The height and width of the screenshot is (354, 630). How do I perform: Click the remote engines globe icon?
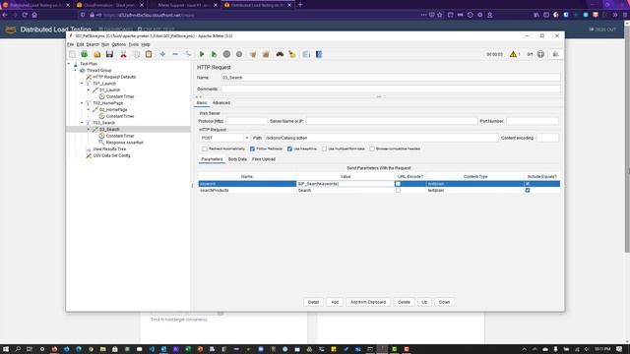coord(540,54)
